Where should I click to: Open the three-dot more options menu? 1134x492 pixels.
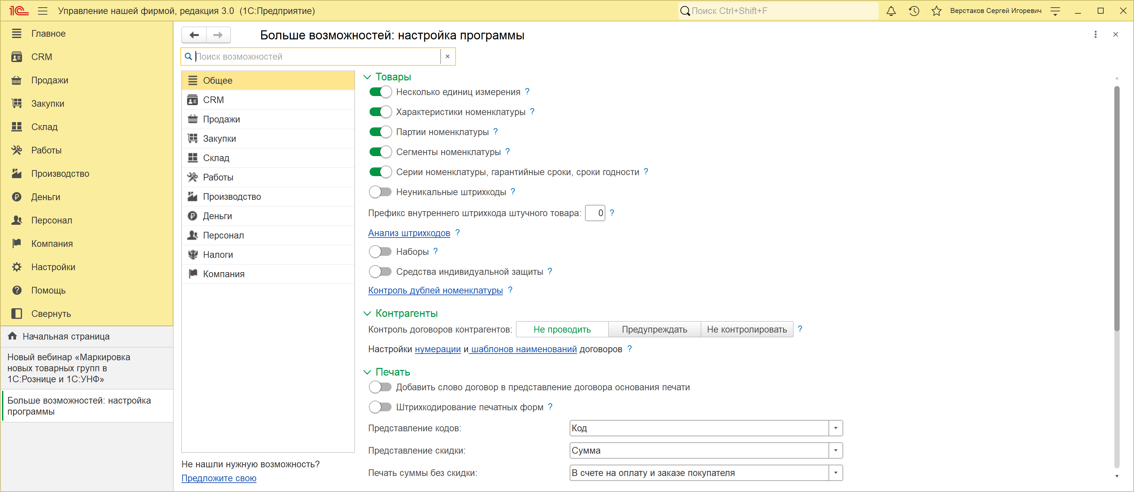pyautogui.click(x=1095, y=35)
